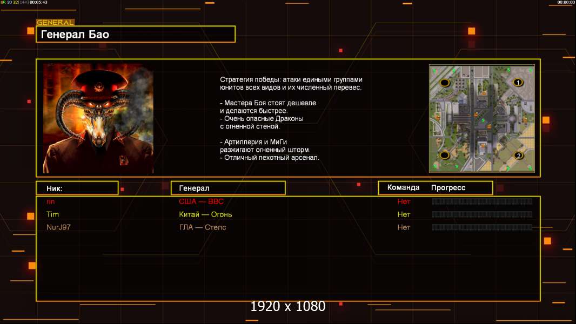Viewport: 576px width, 324px height.
Task: Click the 'Команда' column header
Action: 403,187
